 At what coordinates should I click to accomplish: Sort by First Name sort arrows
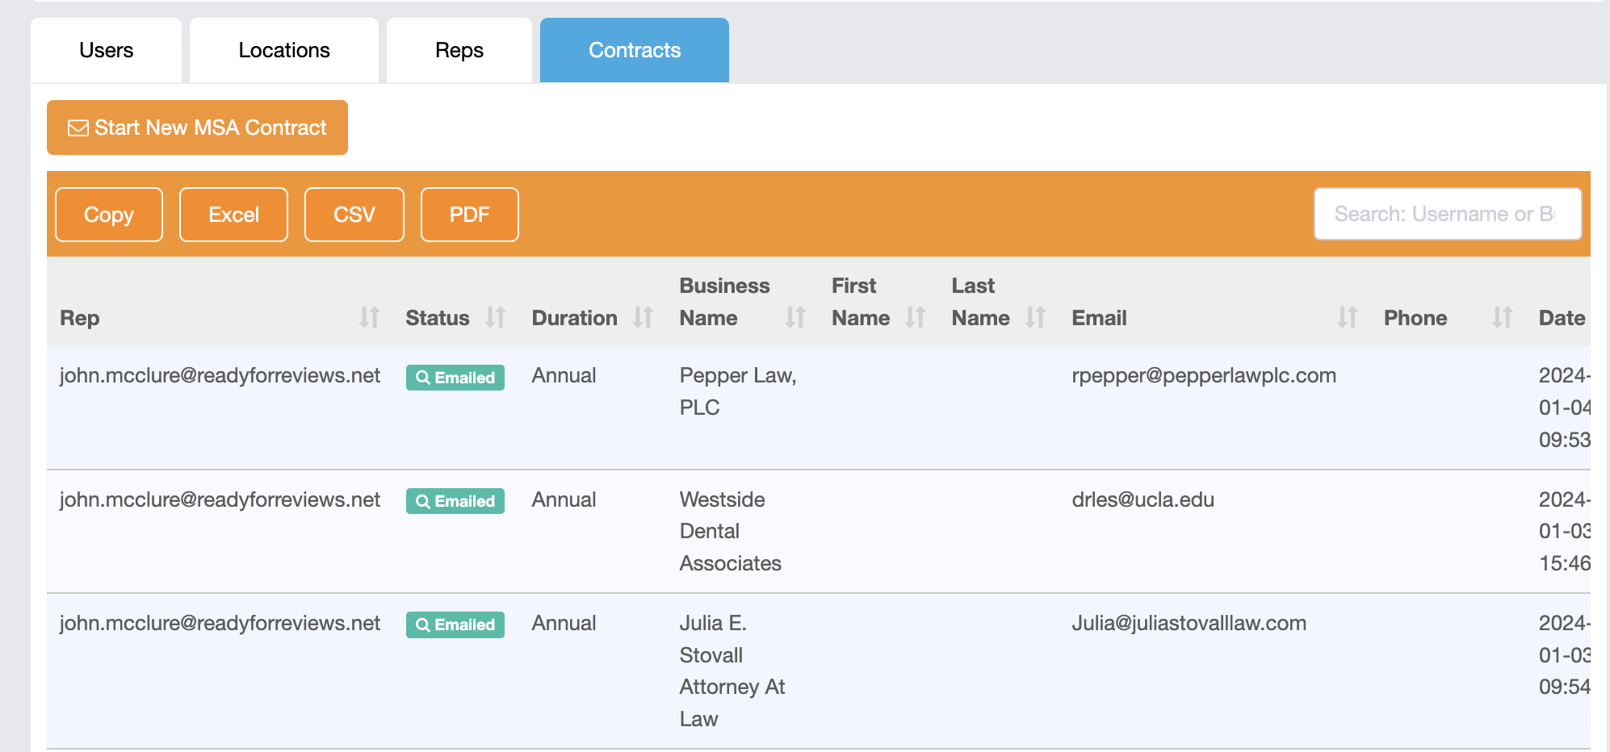click(x=915, y=318)
